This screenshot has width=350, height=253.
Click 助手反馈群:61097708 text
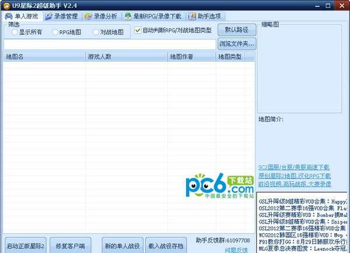tap(223, 240)
